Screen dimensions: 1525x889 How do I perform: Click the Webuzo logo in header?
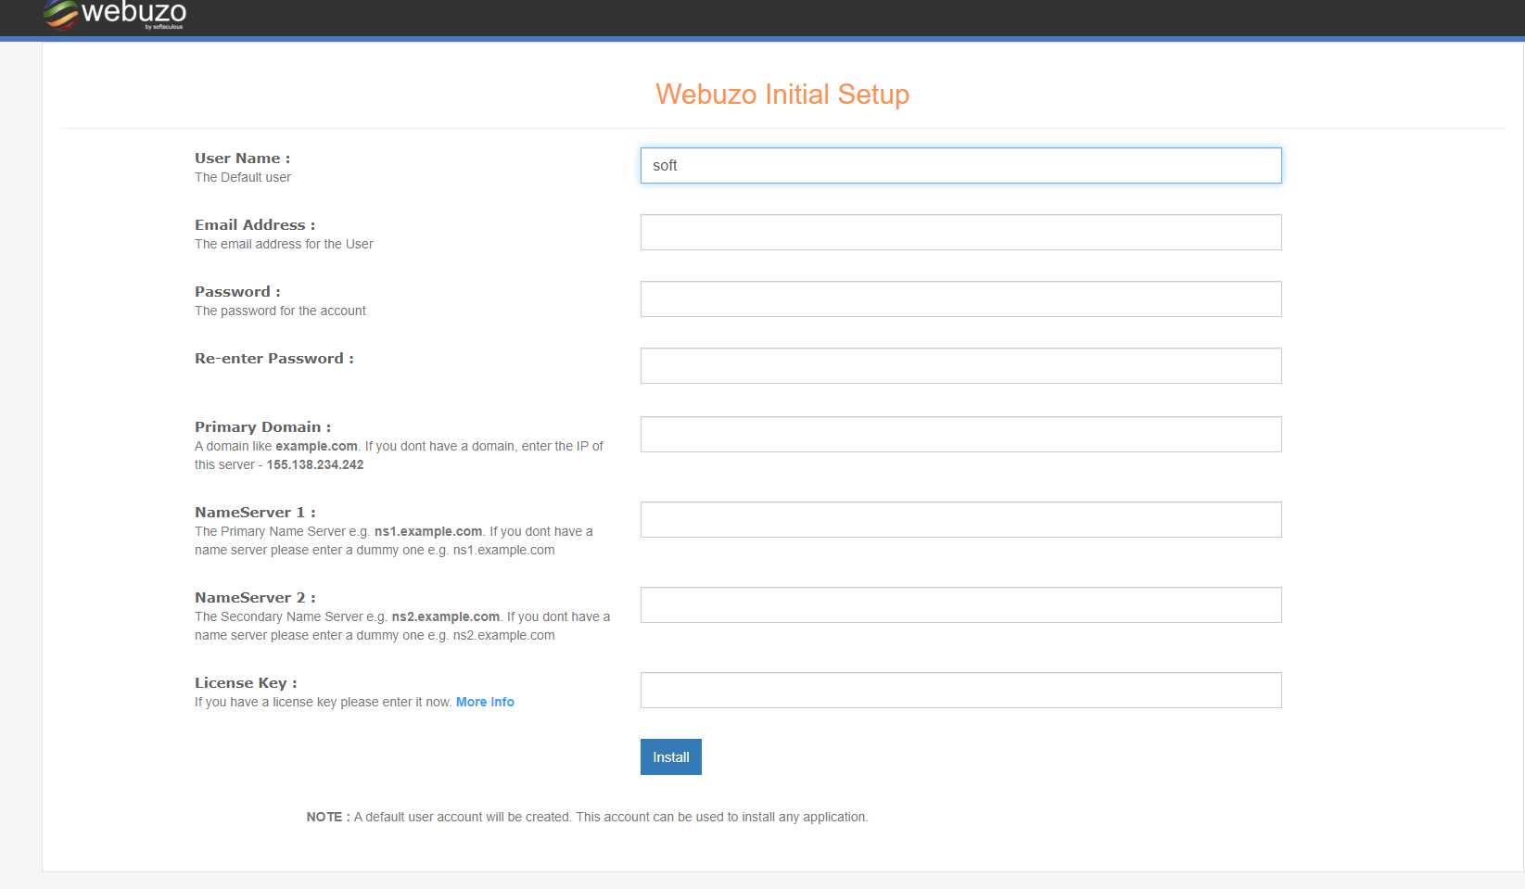(x=115, y=15)
